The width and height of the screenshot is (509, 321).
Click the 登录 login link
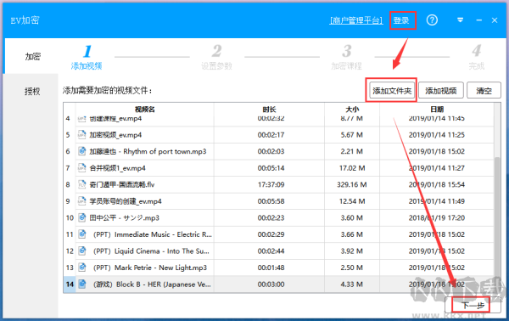(401, 20)
